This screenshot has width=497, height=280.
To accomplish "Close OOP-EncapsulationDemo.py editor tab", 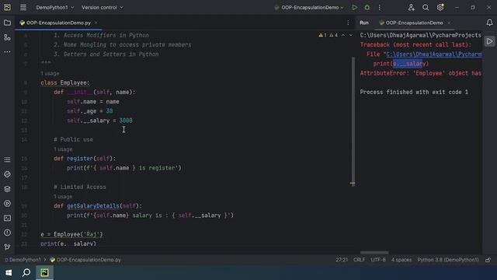I will coord(96,23).
